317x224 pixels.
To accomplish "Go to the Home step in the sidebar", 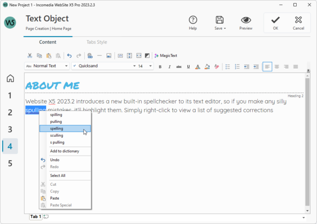I will pyautogui.click(x=10, y=78).
